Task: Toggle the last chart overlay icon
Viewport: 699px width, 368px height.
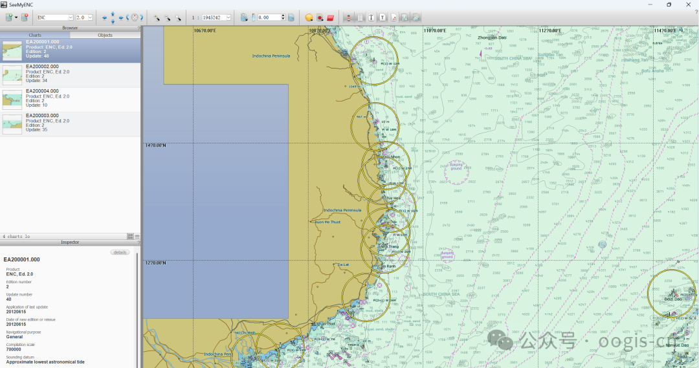Action: (416, 17)
